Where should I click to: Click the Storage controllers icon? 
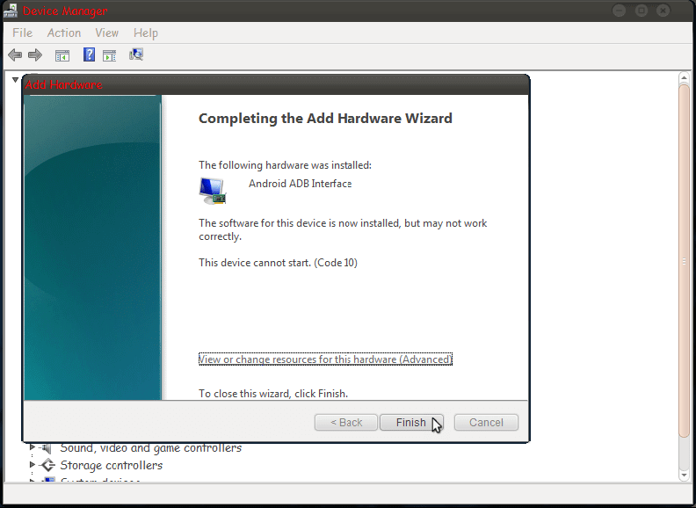point(47,465)
